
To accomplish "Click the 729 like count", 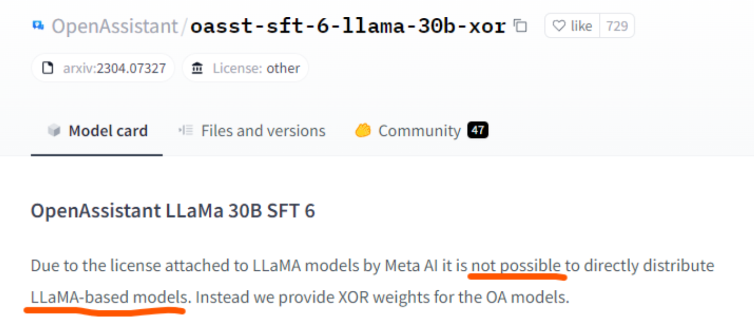I will [618, 25].
